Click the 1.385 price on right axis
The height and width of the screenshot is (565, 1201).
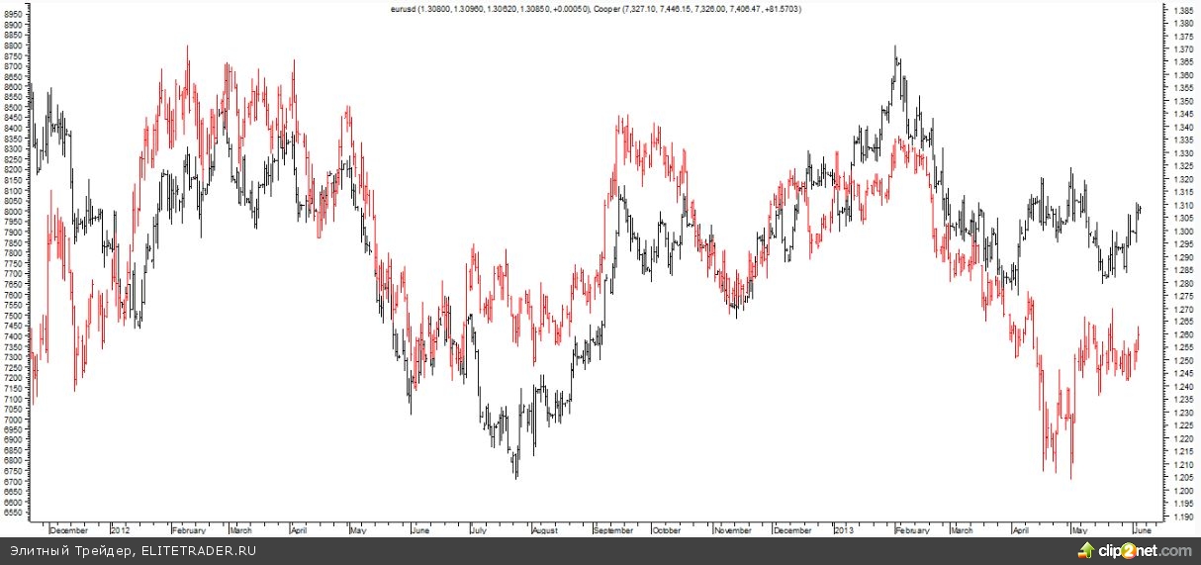coord(1180,10)
